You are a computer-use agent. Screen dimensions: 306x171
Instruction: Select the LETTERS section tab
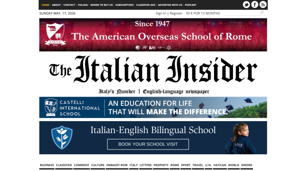click(145, 165)
